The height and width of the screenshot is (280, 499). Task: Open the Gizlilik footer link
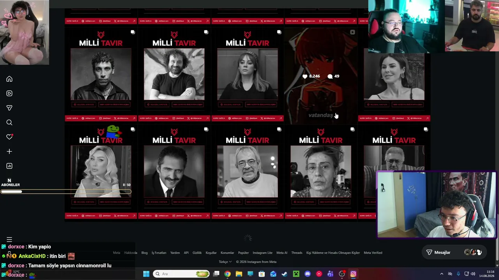[197, 253]
